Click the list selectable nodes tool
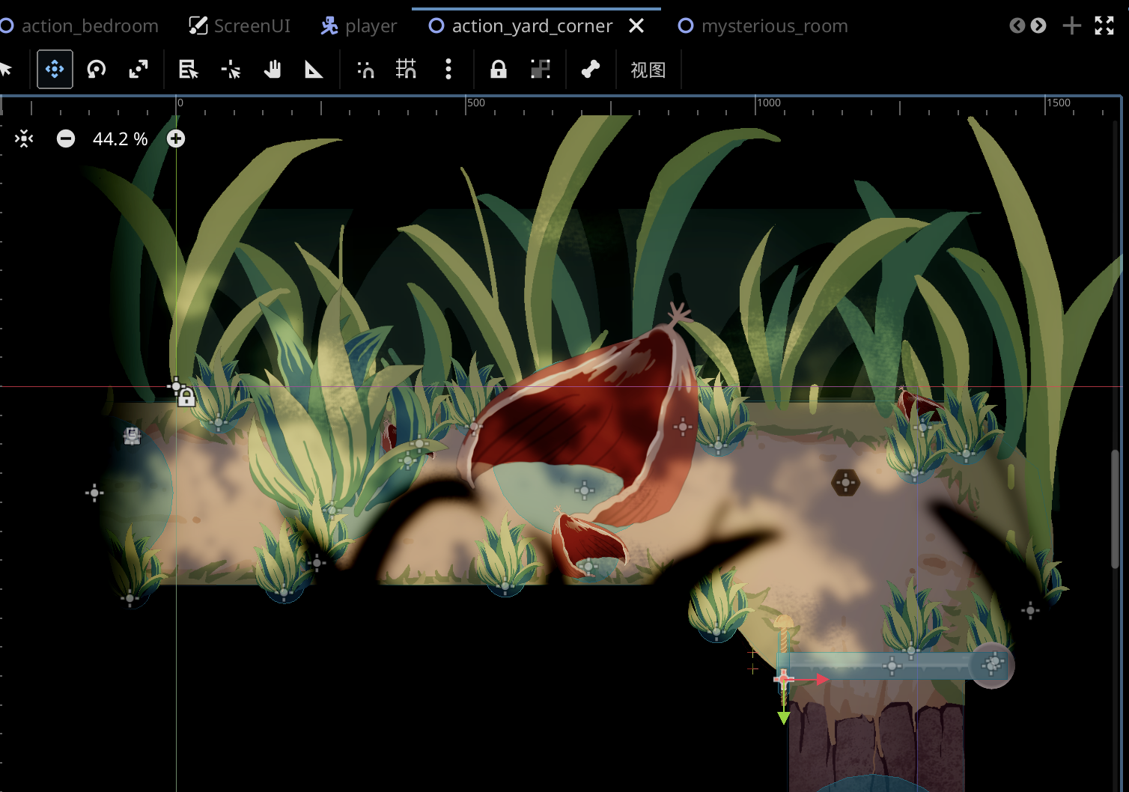The width and height of the screenshot is (1129, 792). [x=188, y=70]
